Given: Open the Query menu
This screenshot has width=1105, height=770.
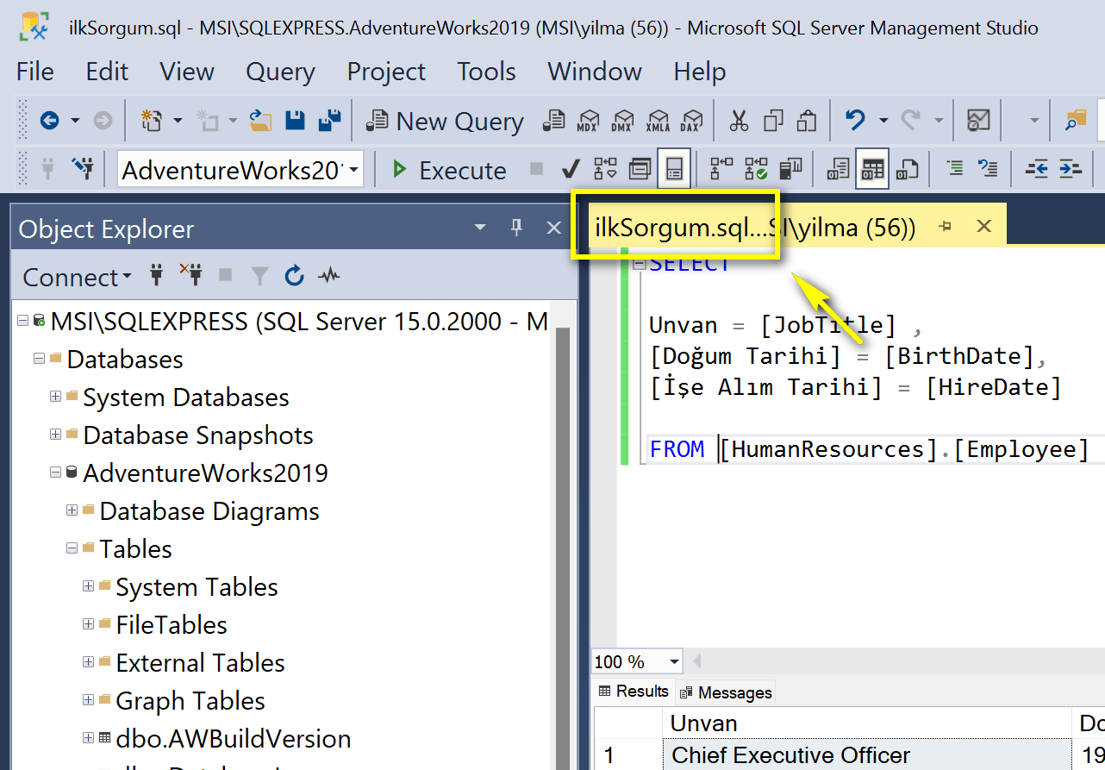Looking at the screenshot, I should tap(280, 72).
